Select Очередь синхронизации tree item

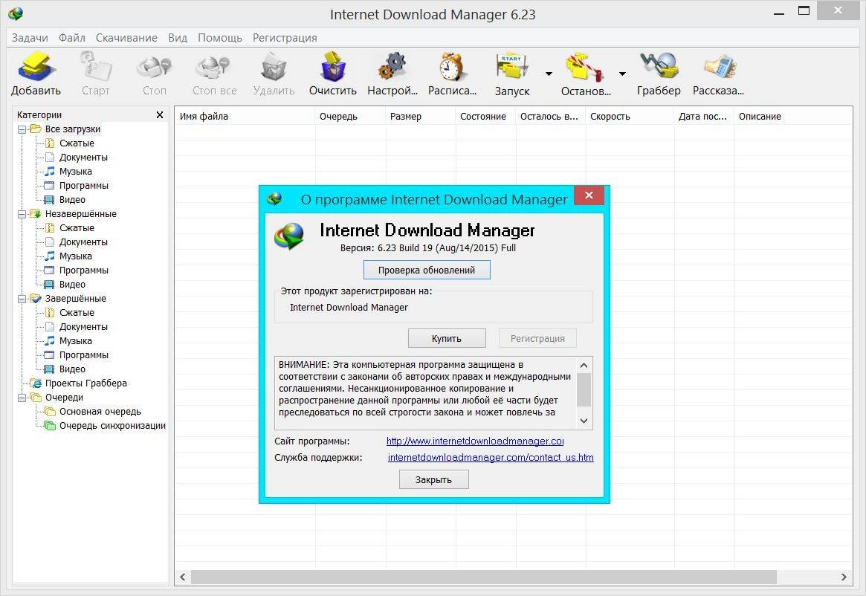pyautogui.click(x=113, y=426)
